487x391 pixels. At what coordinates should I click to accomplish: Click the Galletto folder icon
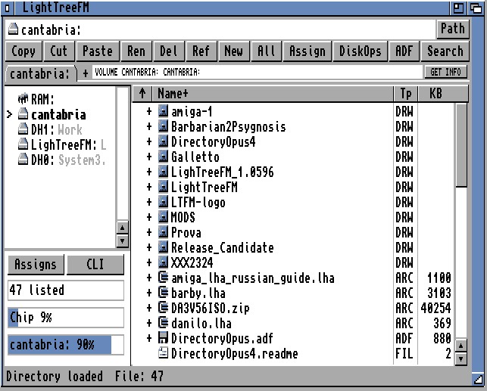click(x=163, y=157)
